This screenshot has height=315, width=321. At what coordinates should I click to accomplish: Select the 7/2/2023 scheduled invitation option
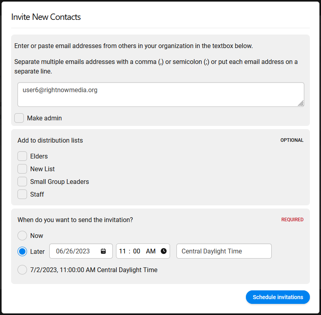22,270
